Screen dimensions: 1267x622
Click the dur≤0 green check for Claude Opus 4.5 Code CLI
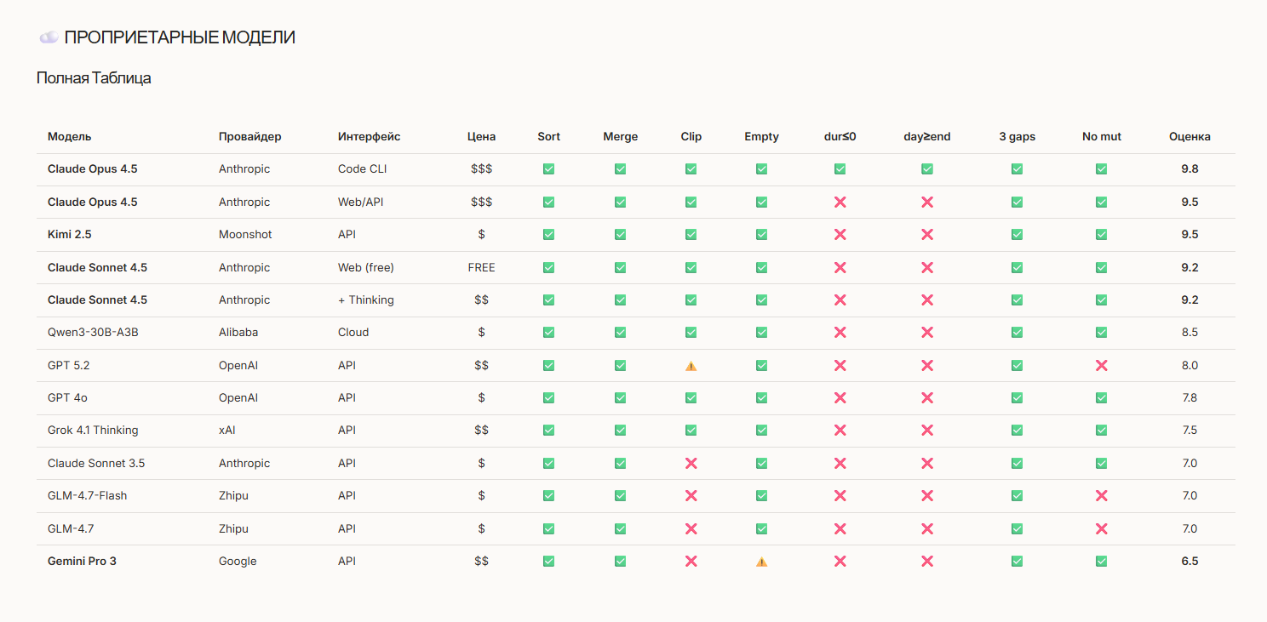(840, 169)
